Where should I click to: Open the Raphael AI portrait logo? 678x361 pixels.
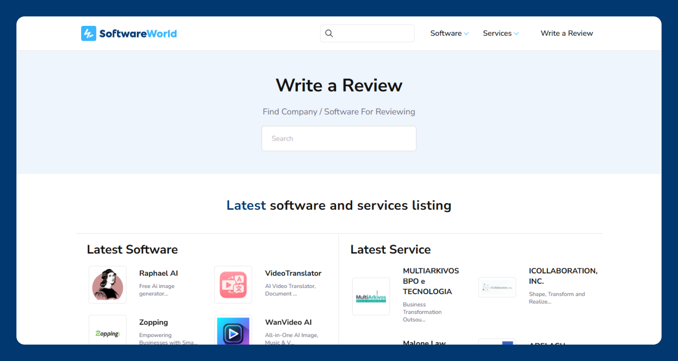coord(108,285)
